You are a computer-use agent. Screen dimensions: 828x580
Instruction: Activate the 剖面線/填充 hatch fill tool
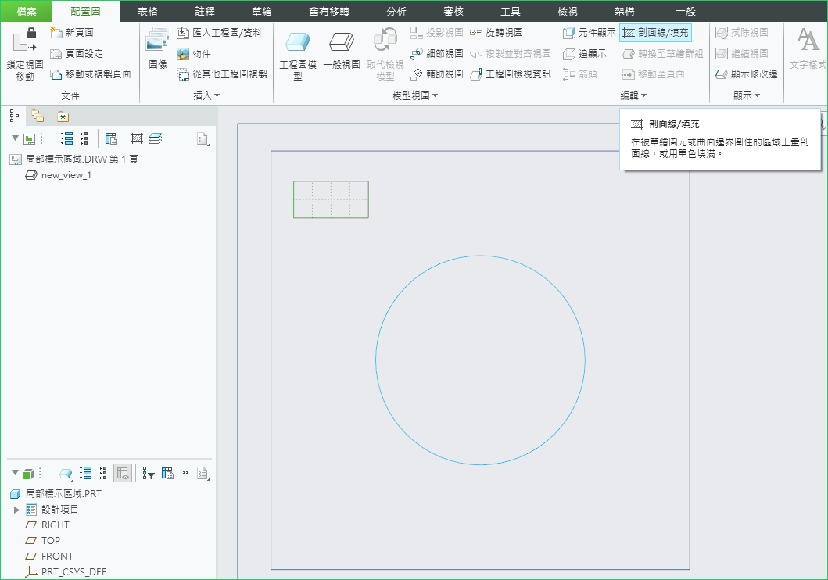pos(655,33)
